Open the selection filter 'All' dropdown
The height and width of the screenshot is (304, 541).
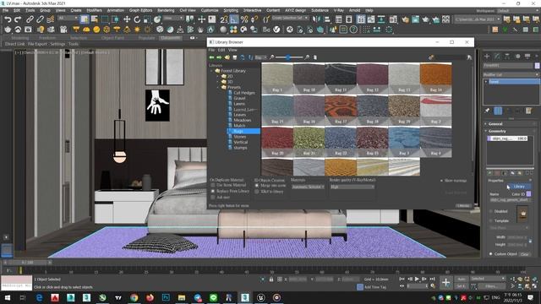point(68,19)
